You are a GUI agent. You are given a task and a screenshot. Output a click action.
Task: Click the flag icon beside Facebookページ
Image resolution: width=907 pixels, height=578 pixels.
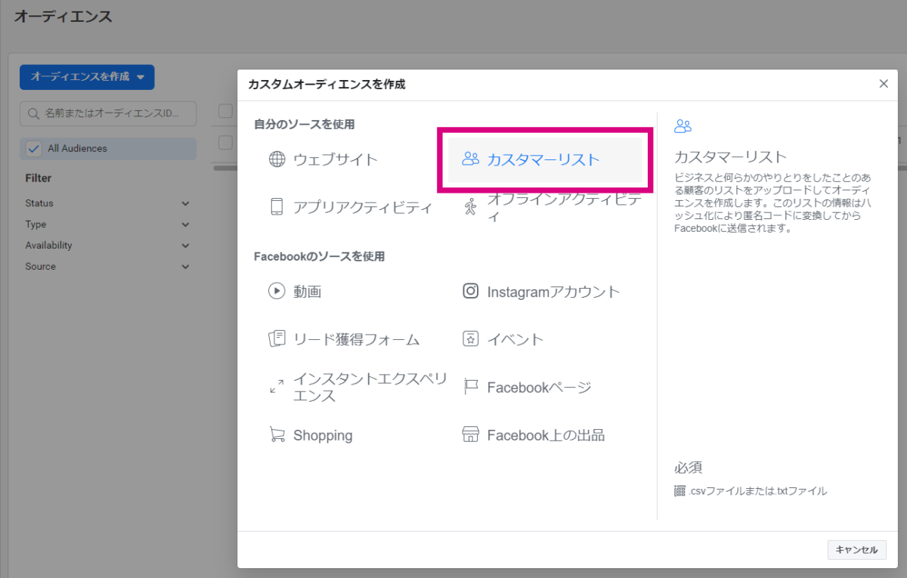point(470,387)
